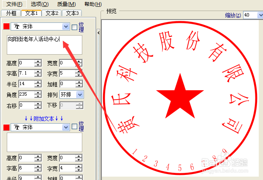Open the 质量(M) menu
This screenshot has width=263, height=180.
(x=67, y=4)
